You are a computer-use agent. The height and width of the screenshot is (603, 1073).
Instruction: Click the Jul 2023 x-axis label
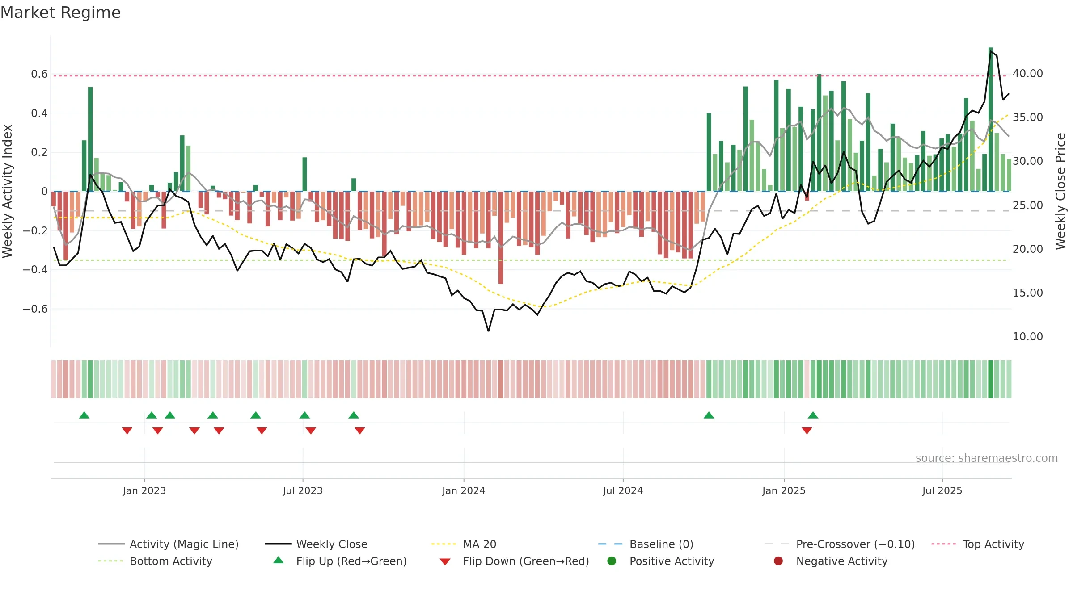click(x=303, y=490)
